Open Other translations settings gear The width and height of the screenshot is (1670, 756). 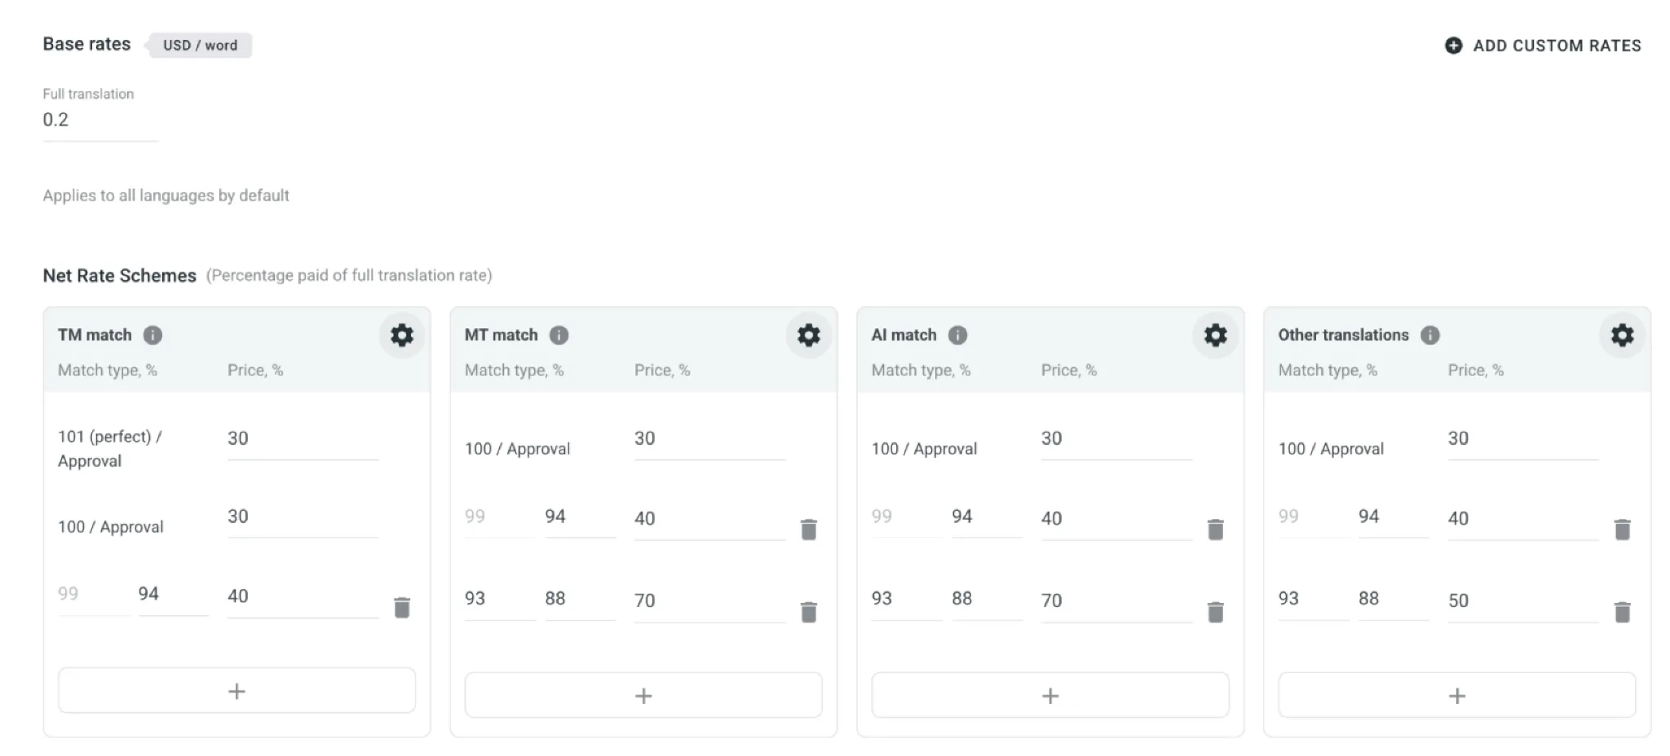pyautogui.click(x=1623, y=335)
